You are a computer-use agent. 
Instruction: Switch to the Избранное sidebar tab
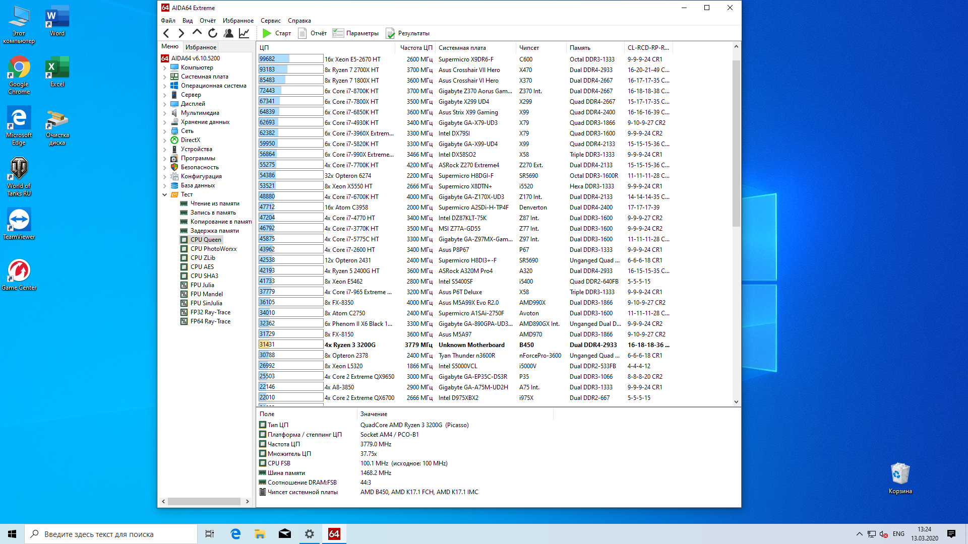(x=201, y=47)
